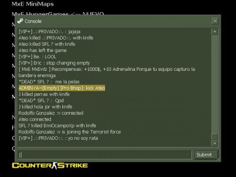Click the 'stop changing empty' chat line
This screenshot has height=177, width=236.
54,63
